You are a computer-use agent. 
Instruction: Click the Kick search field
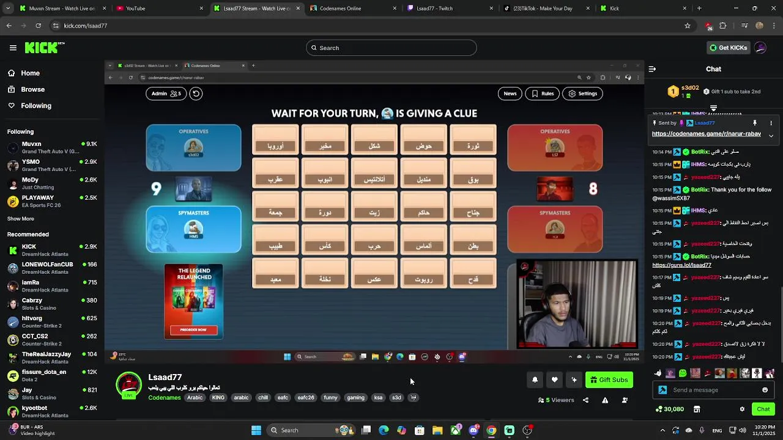pos(391,48)
